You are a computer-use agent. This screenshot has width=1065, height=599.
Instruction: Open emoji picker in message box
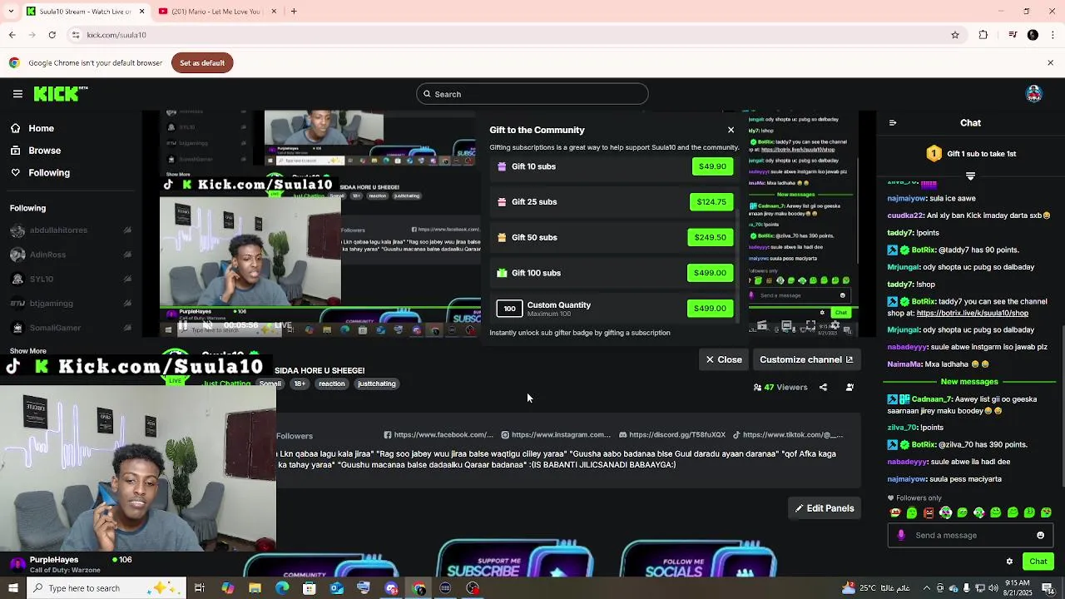point(1040,535)
